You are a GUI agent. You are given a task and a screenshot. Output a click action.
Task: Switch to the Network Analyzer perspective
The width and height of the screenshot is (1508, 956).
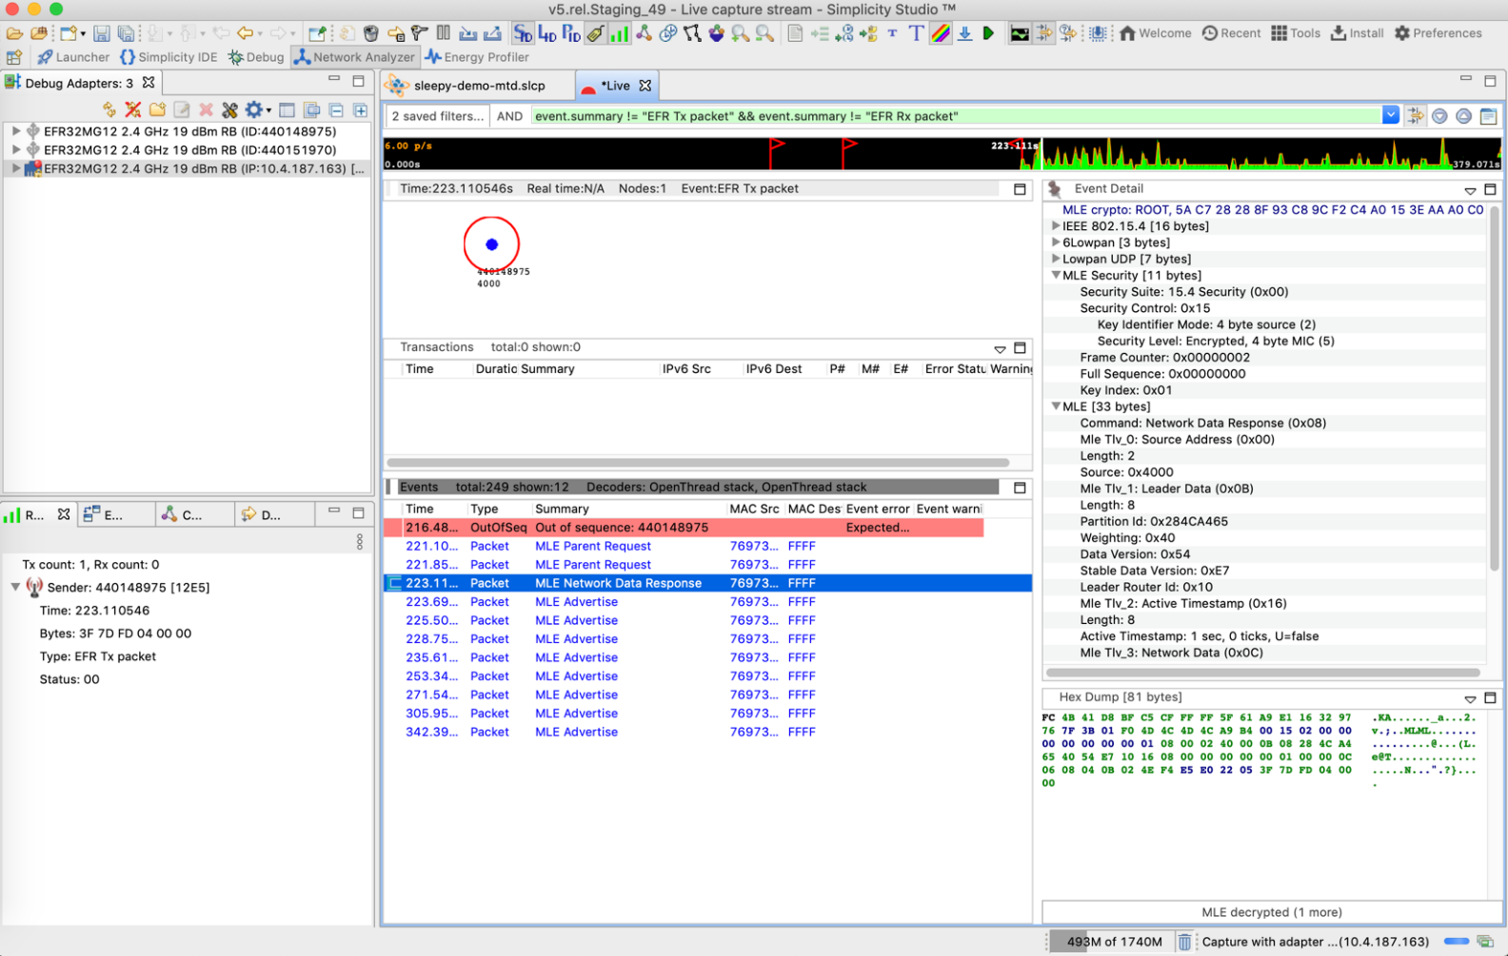pos(354,57)
